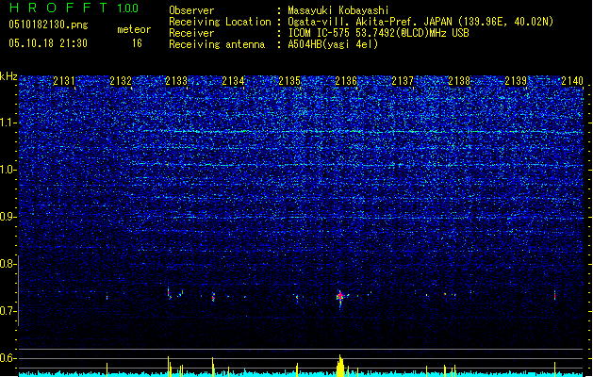This screenshot has width=593, height=377.
Task: Click the 2134 time marker
Action: [234, 80]
